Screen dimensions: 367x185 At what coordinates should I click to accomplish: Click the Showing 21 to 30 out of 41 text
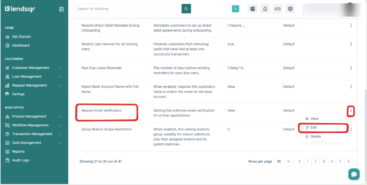[x=100, y=161]
